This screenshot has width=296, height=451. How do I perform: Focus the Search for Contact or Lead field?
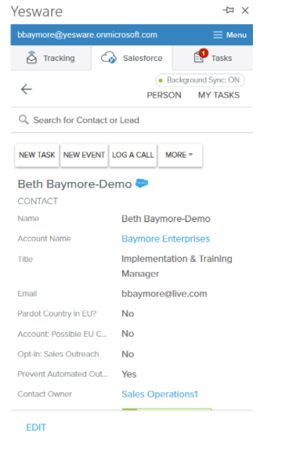tap(132, 120)
